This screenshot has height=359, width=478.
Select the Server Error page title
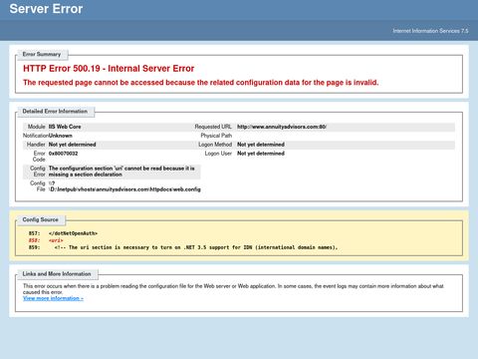point(46,9)
